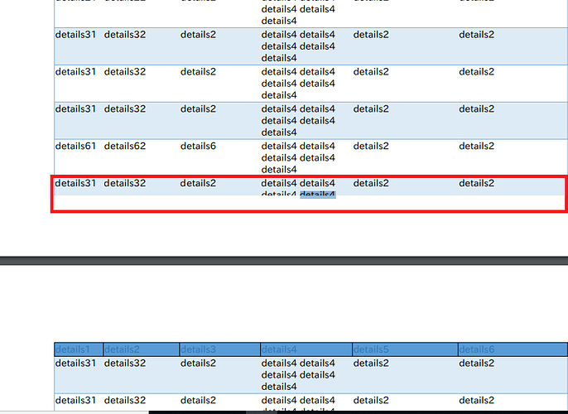Select the last-column details2 in details61 row
The height and width of the screenshot is (414, 568).
(x=477, y=147)
